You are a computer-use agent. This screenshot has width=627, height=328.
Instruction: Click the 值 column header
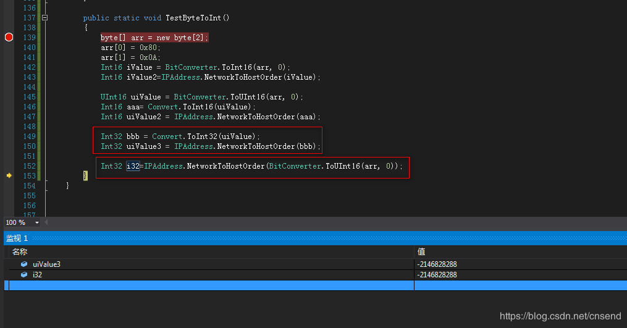click(x=421, y=252)
